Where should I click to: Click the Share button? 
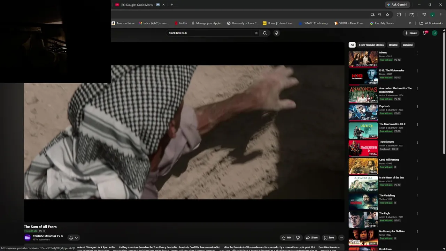pyautogui.click(x=312, y=238)
